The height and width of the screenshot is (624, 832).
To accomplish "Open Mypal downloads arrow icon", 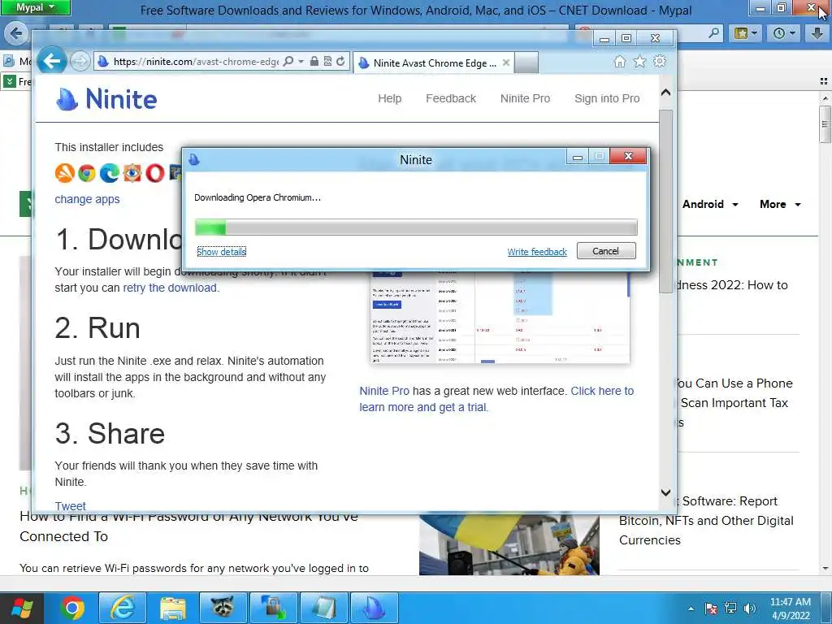I will pyautogui.click(x=817, y=33).
